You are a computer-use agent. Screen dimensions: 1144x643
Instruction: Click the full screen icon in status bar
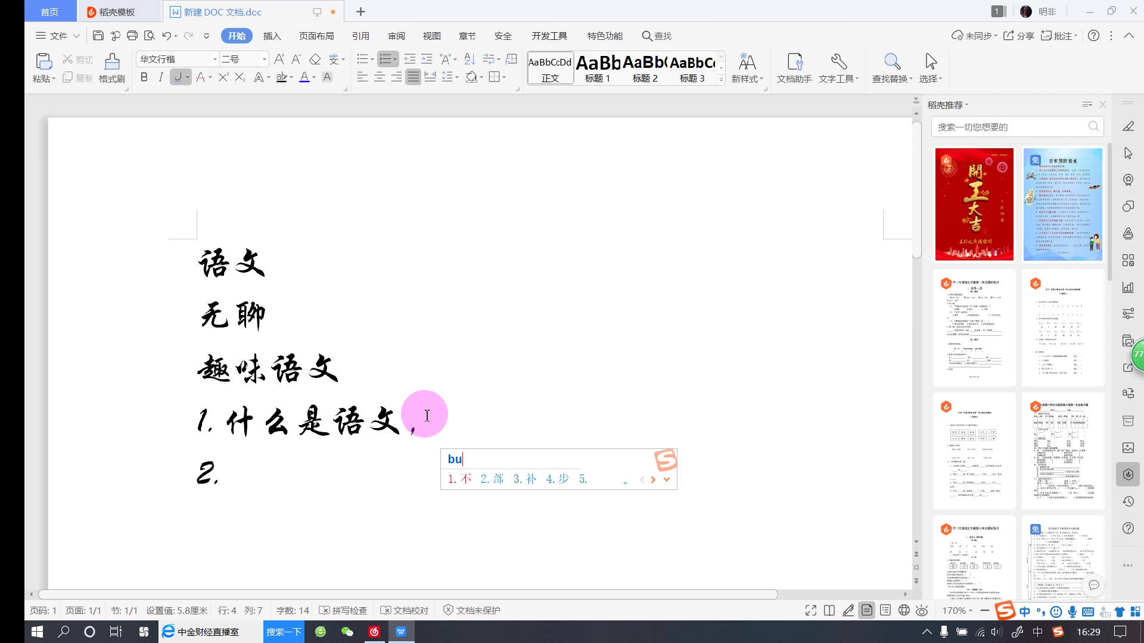coord(811,610)
